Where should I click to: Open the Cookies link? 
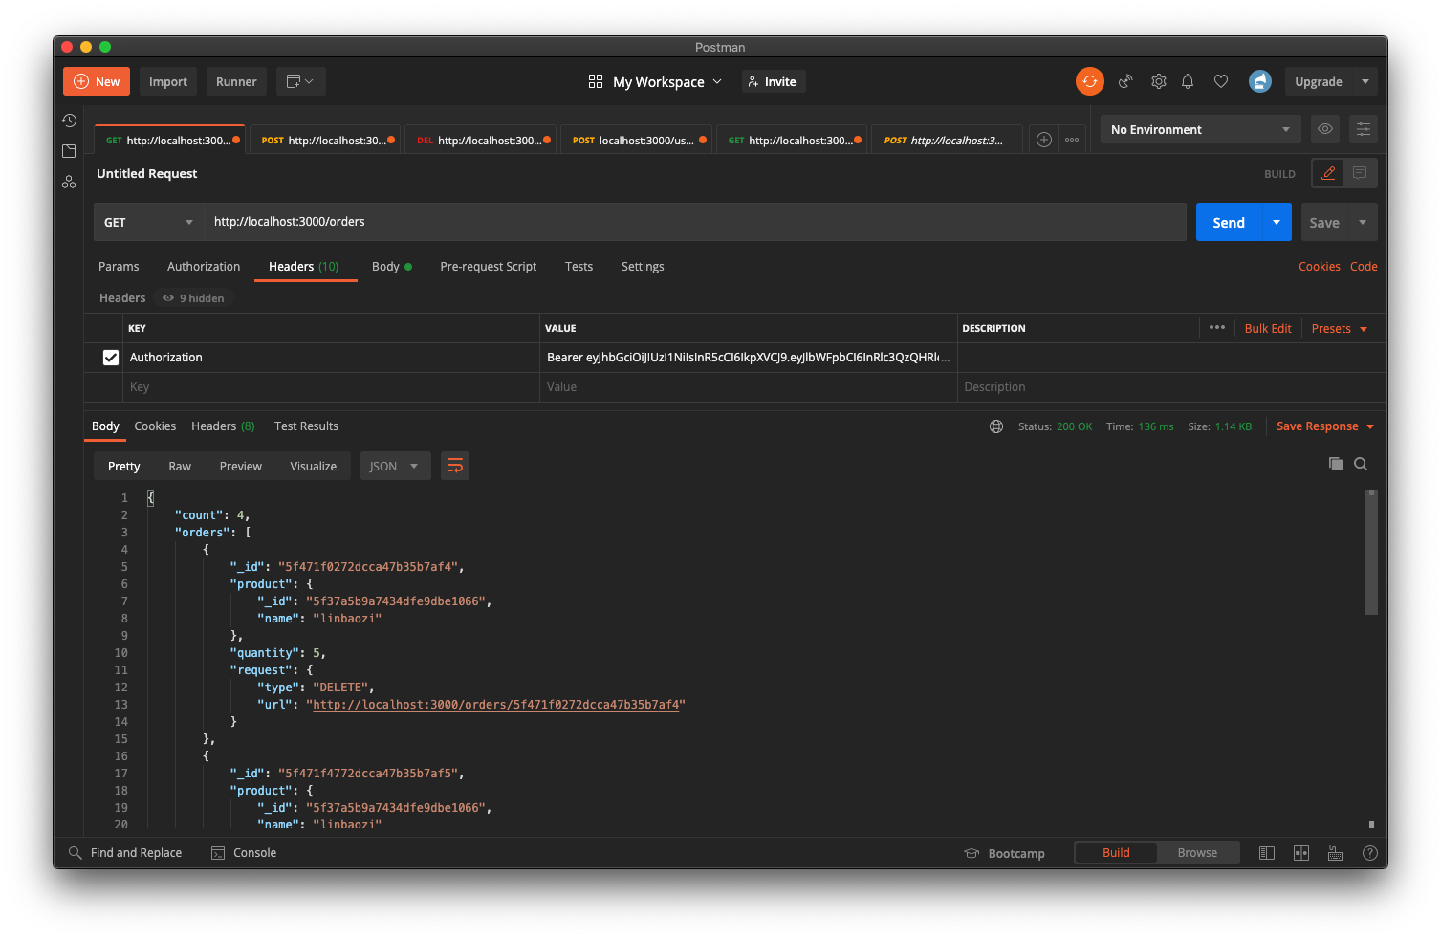coord(1319,267)
